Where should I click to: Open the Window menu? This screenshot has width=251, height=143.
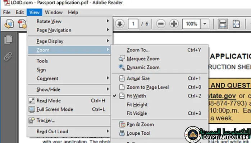point(54,12)
